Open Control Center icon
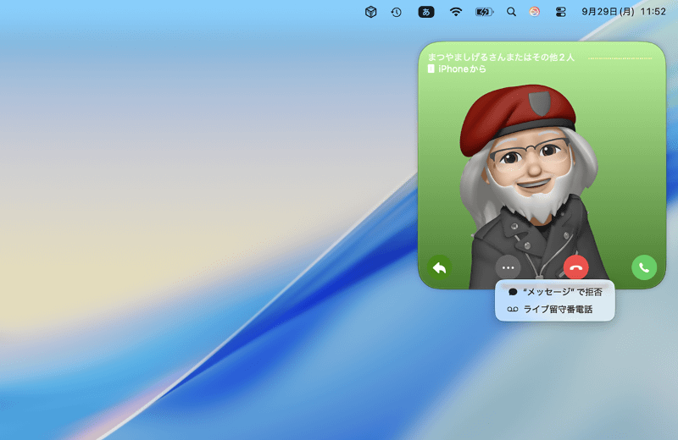The width and height of the screenshot is (678, 440). [x=560, y=12]
